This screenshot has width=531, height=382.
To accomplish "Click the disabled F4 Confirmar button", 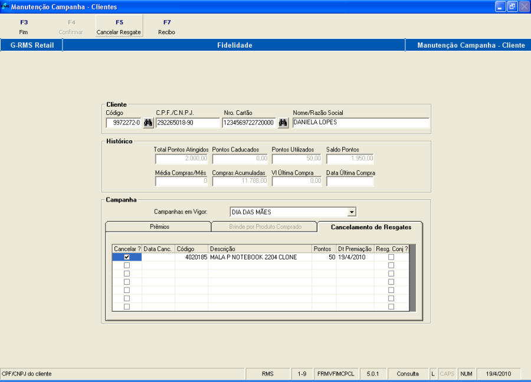I will pyautogui.click(x=71, y=27).
